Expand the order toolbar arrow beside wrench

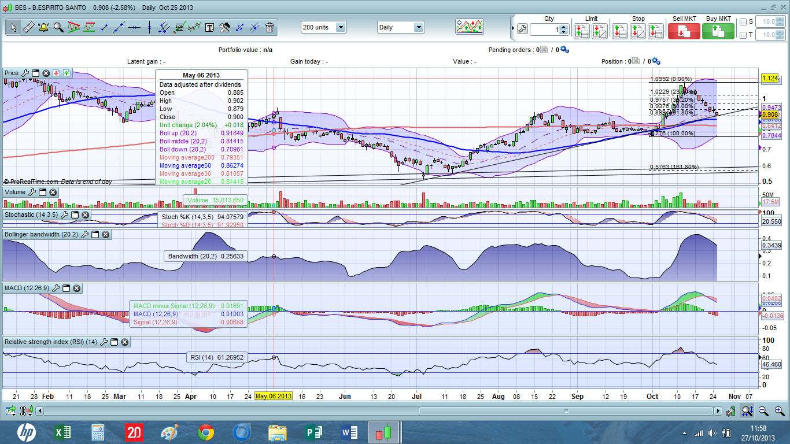coord(512,29)
